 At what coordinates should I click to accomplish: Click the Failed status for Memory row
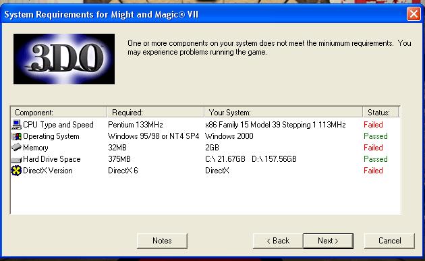[x=373, y=148]
